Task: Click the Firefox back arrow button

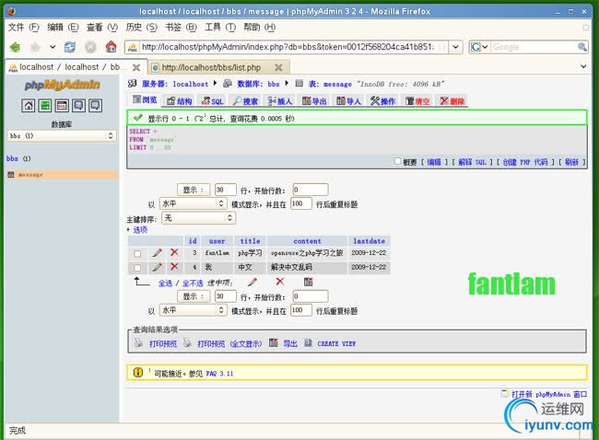Action: coord(15,47)
